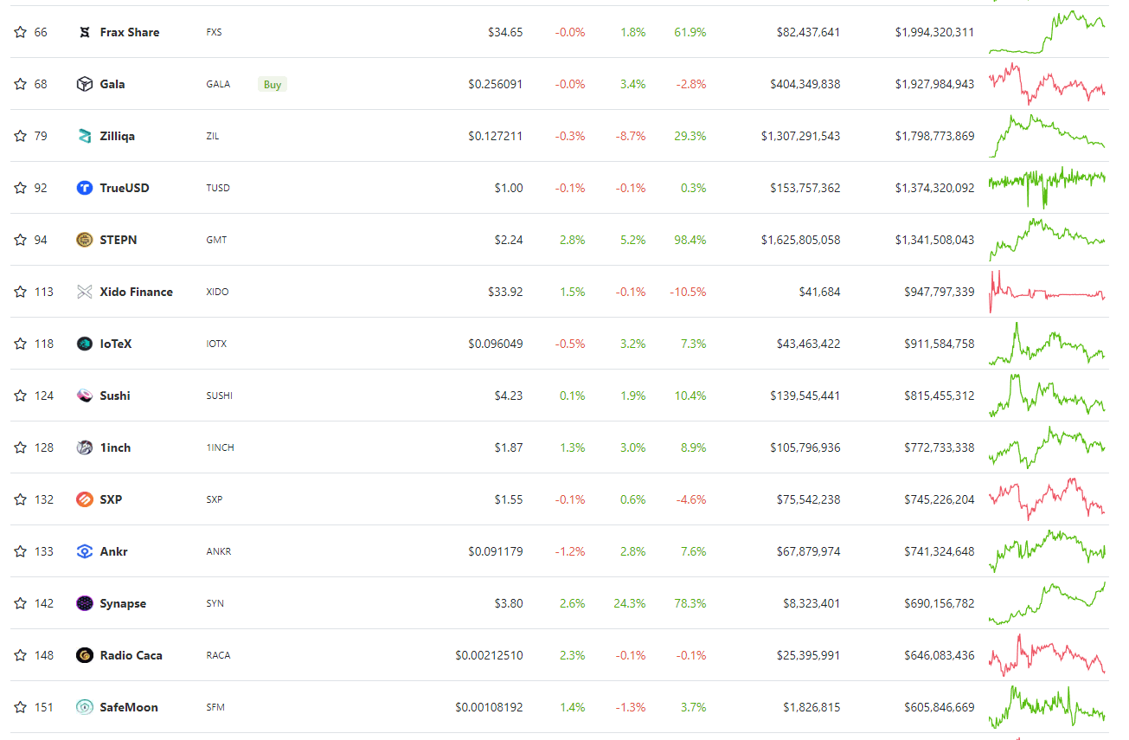Screen dimensions: 1129x740
Task: Toggle the star for Gala
Action: coord(20,84)
